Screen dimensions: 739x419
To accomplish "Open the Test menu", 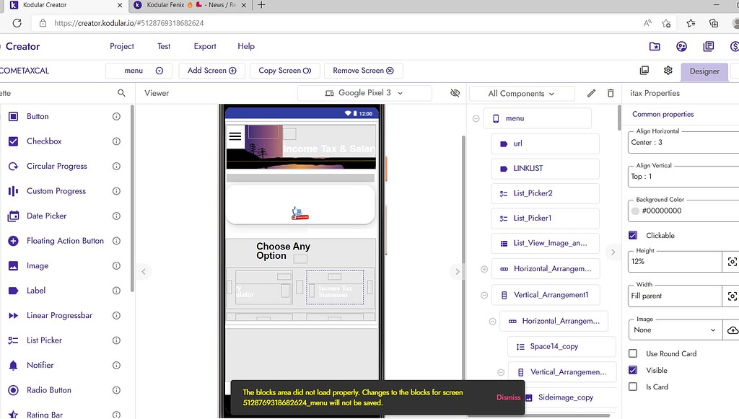I will [164, 46].
